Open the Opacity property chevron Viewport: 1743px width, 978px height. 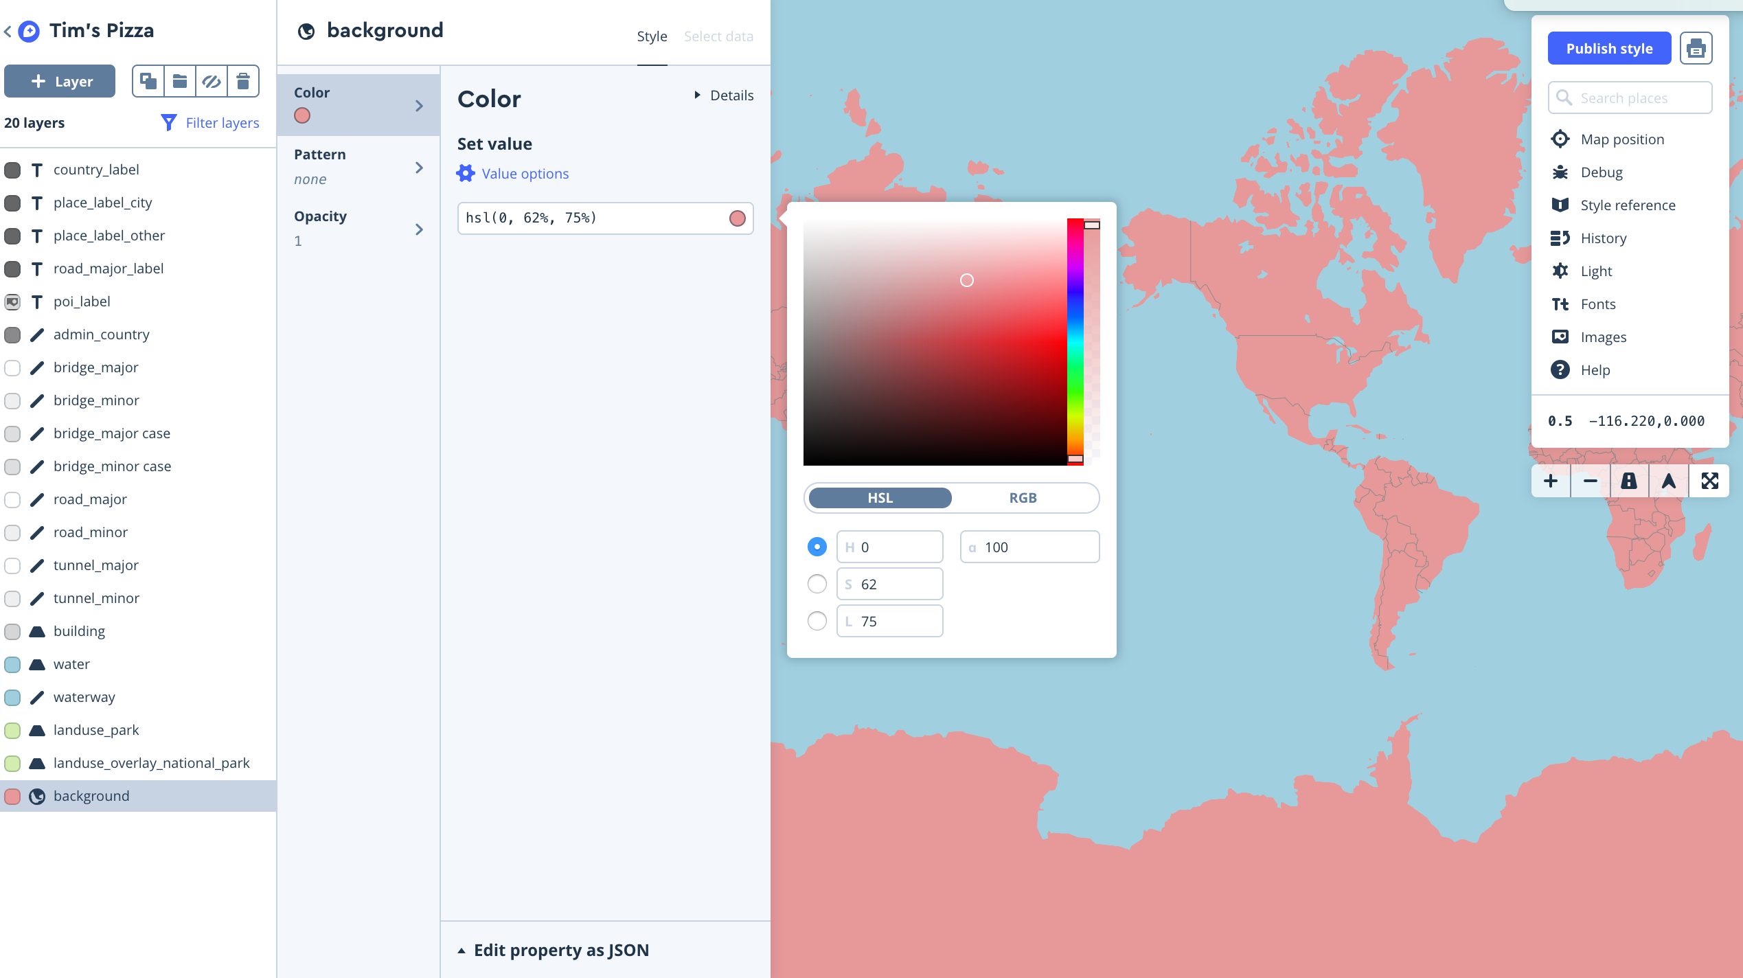coord(419,229)
